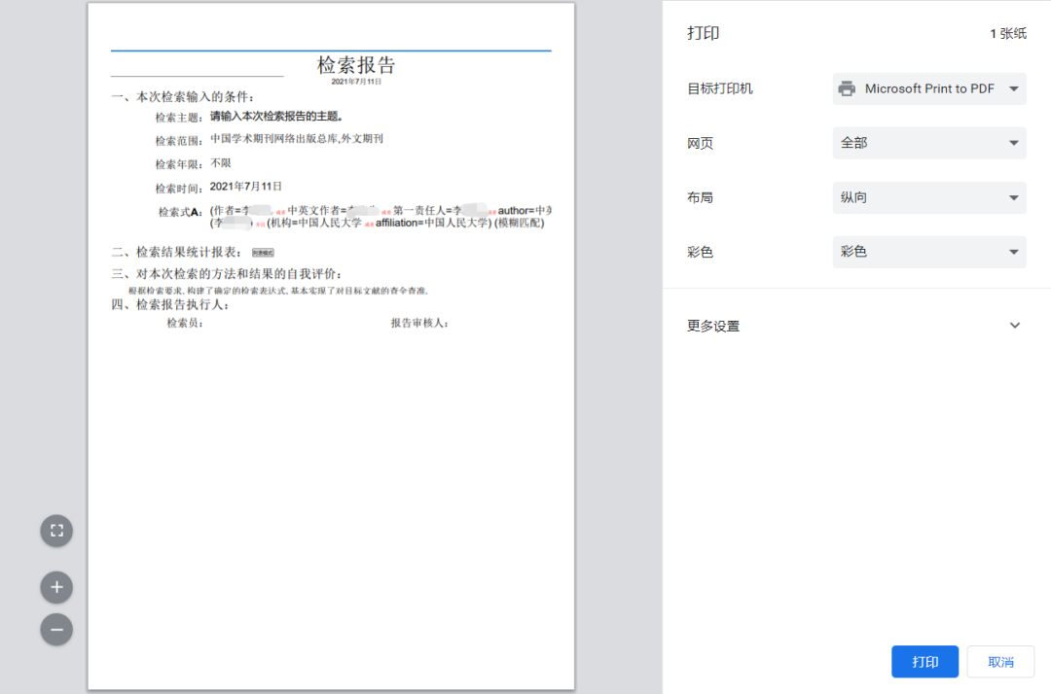Open the Microsoft Print to PDF destination selector
1051x694 pixels.
click(928, 88)
